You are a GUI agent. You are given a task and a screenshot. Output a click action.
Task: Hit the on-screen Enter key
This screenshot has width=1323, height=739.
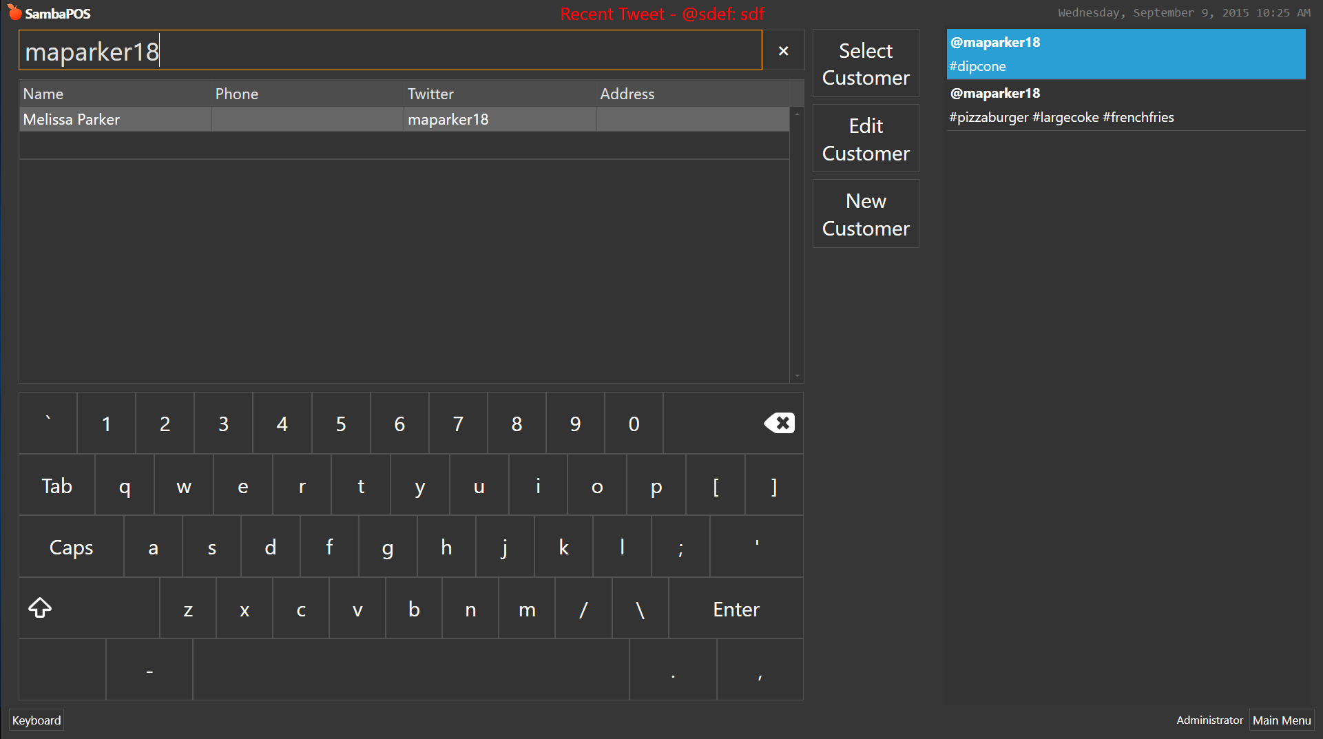point(736,608)
